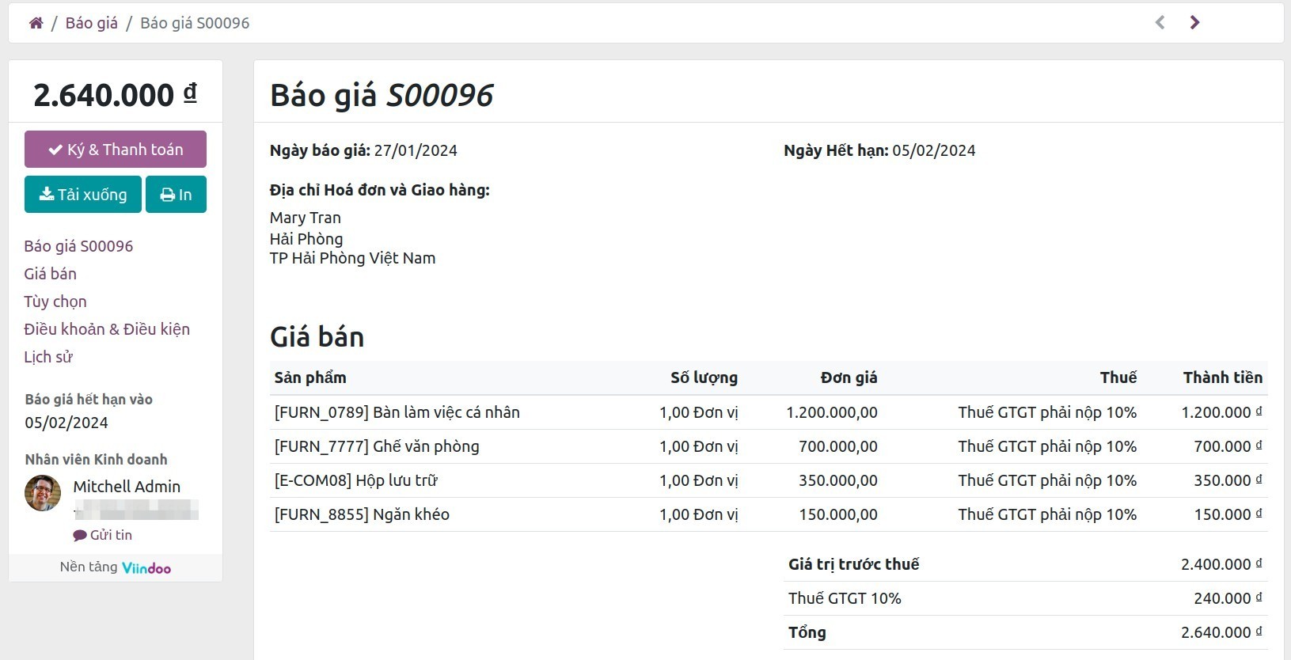1291x660 pixels.
Task: Click subtotal 700.000 ₫
Action: point(1228,446)
